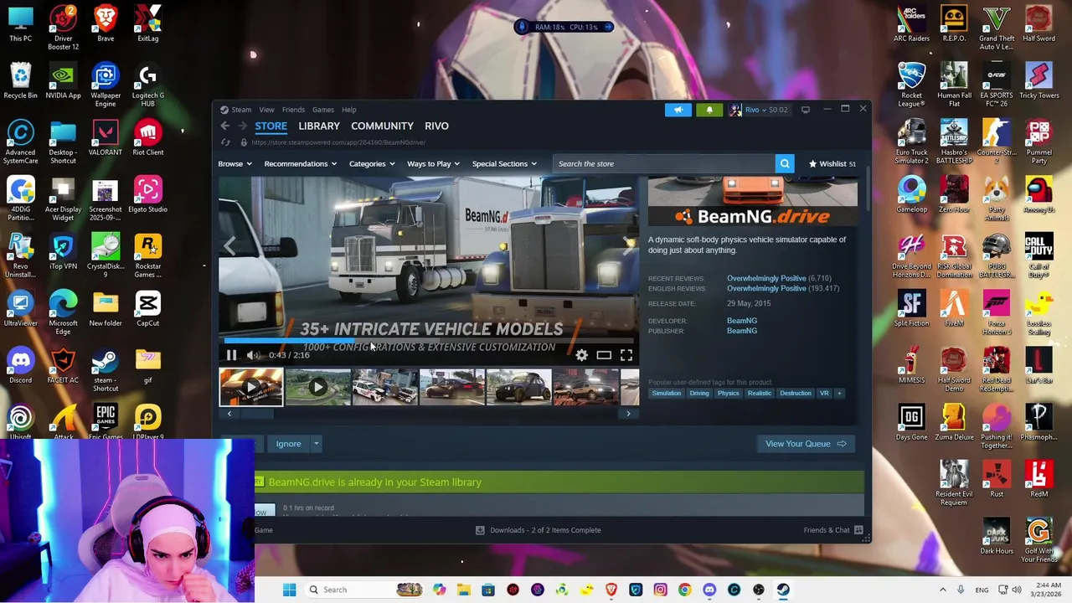Show the next screenshot in the media viewer
This screenshot has width=1072, height=603.
click(x=628, y=245)
